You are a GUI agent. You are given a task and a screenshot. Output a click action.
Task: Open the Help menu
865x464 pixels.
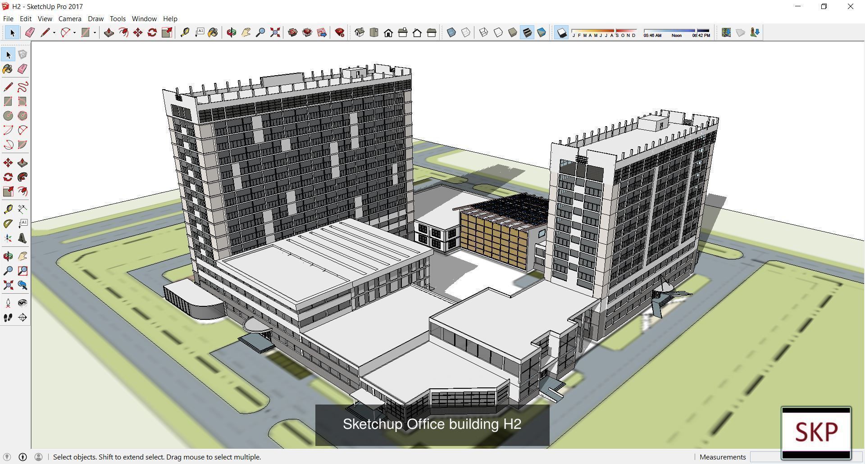[x=170, y=19]
